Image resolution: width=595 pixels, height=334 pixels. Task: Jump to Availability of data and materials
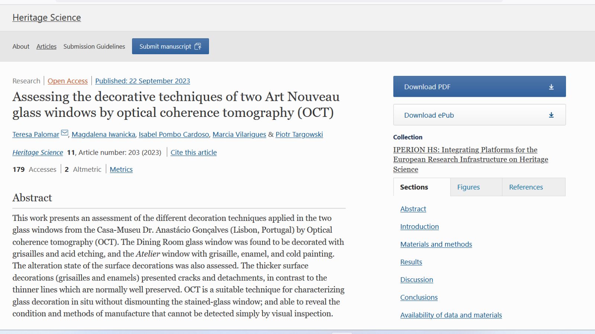(451, 315)
